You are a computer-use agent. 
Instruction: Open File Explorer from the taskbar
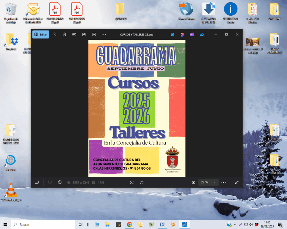(107, 225)
